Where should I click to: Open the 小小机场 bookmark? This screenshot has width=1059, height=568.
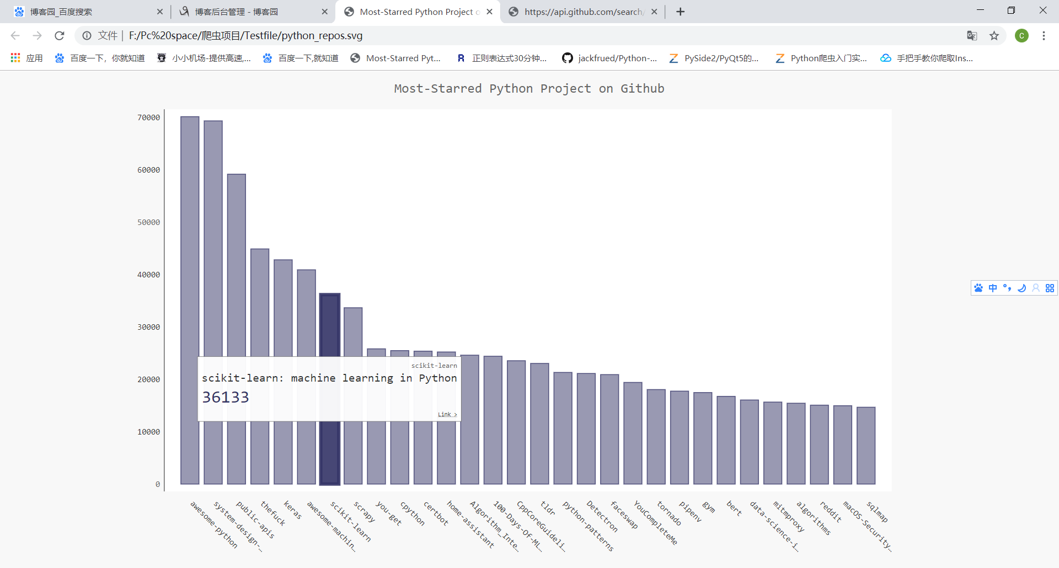point(204,58)
